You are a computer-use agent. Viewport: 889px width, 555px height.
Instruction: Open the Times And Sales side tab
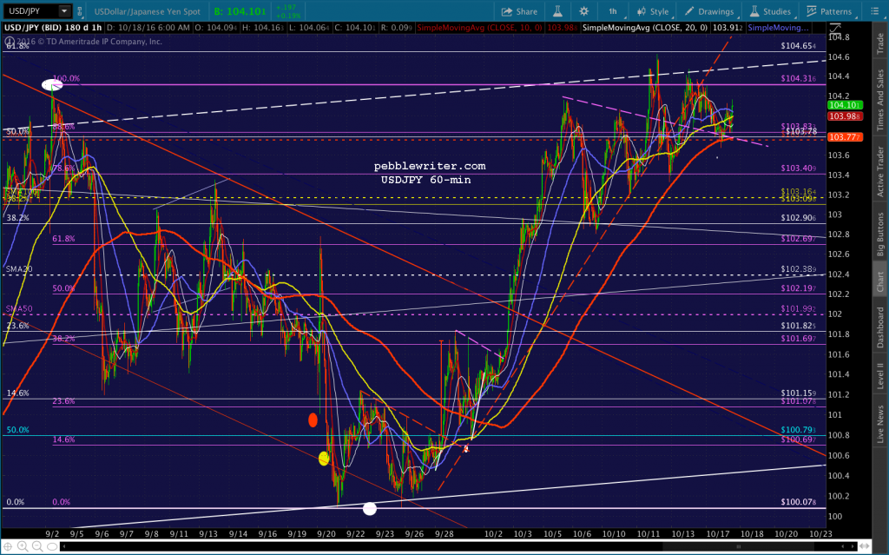click(x=880, y=100)
